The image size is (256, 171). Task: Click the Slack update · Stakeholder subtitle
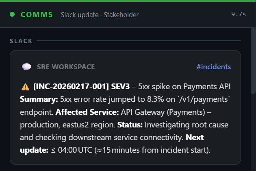point(100,15)
